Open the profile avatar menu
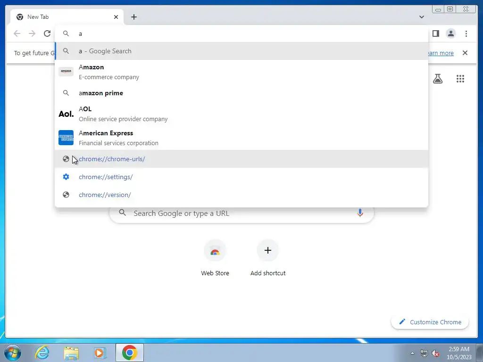This screenshot has width=483, height=362. point(450,33)
